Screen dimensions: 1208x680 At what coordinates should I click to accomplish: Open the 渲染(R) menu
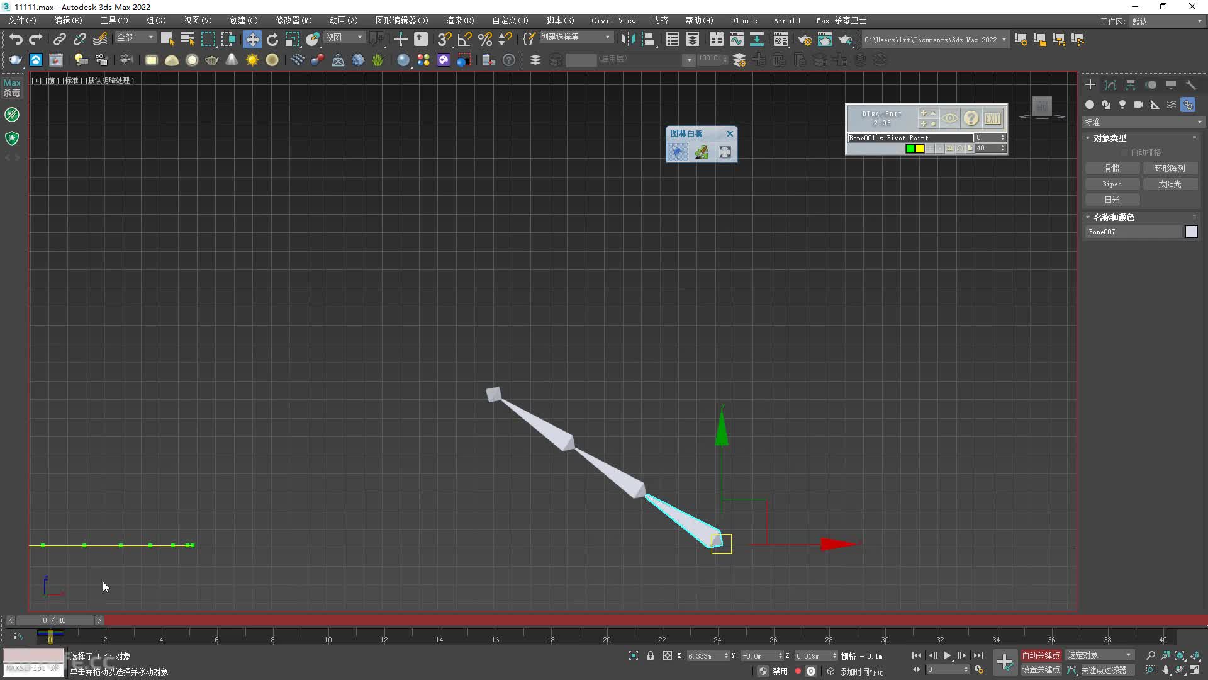(460, 21)
